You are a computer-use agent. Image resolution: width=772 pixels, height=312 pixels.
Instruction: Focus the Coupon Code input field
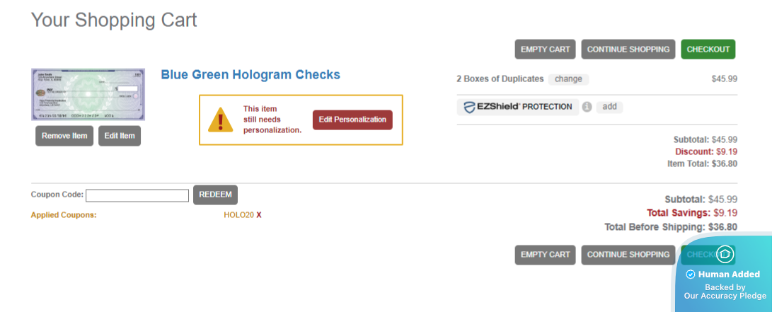pyautogui.click(x=137, y=195)
